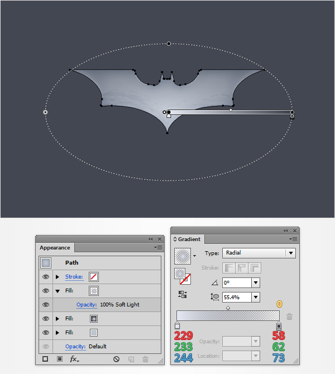Close the Gradient panel

(295, 231)
